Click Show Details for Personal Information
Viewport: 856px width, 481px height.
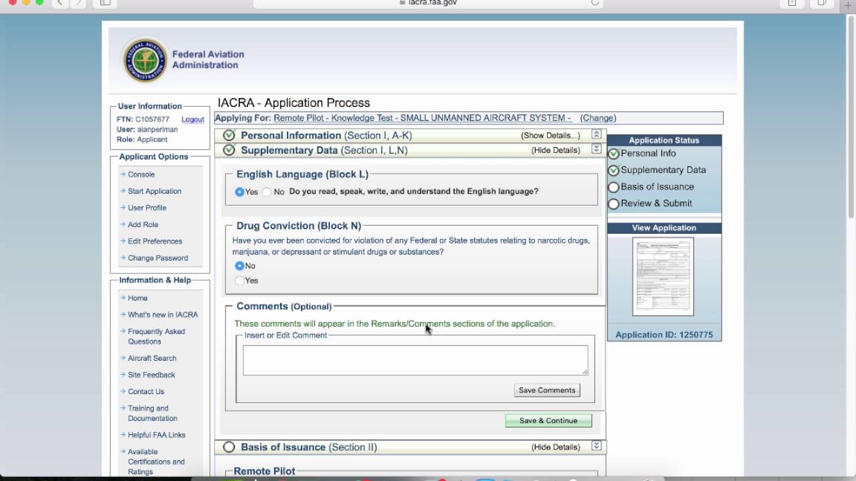pos(550,136)
